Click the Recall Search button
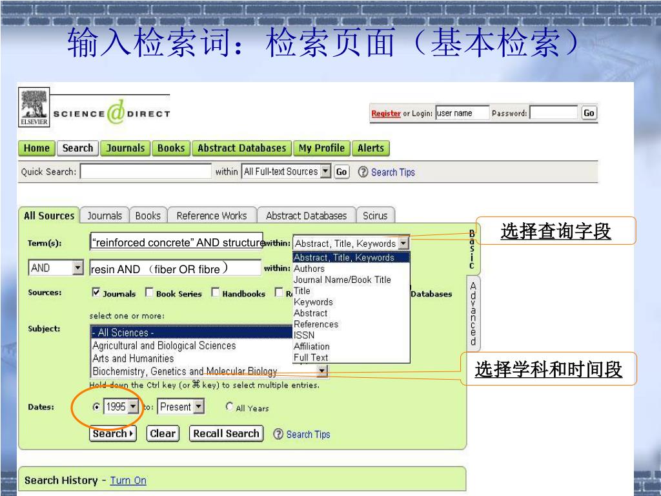The image size is (661, 496). (x=227, y=433)
